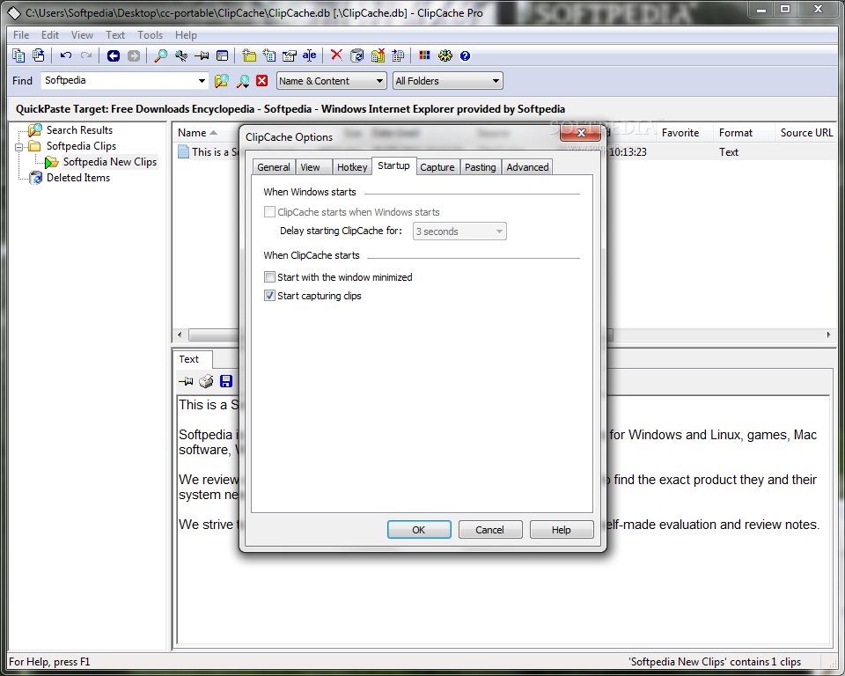
Task: Switch to the Hotkey options tab
Action: [352, 167]
